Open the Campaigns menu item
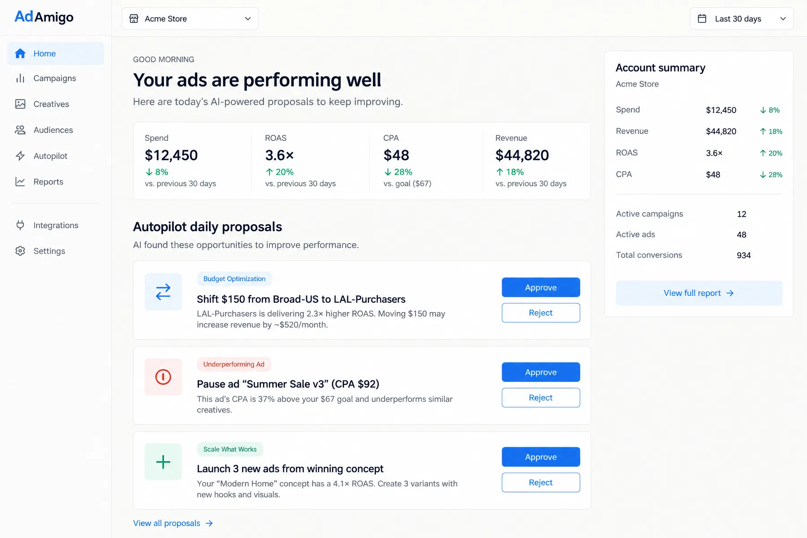Image resolution: width=807 pixels, height=538 pixels. point(56,78)
